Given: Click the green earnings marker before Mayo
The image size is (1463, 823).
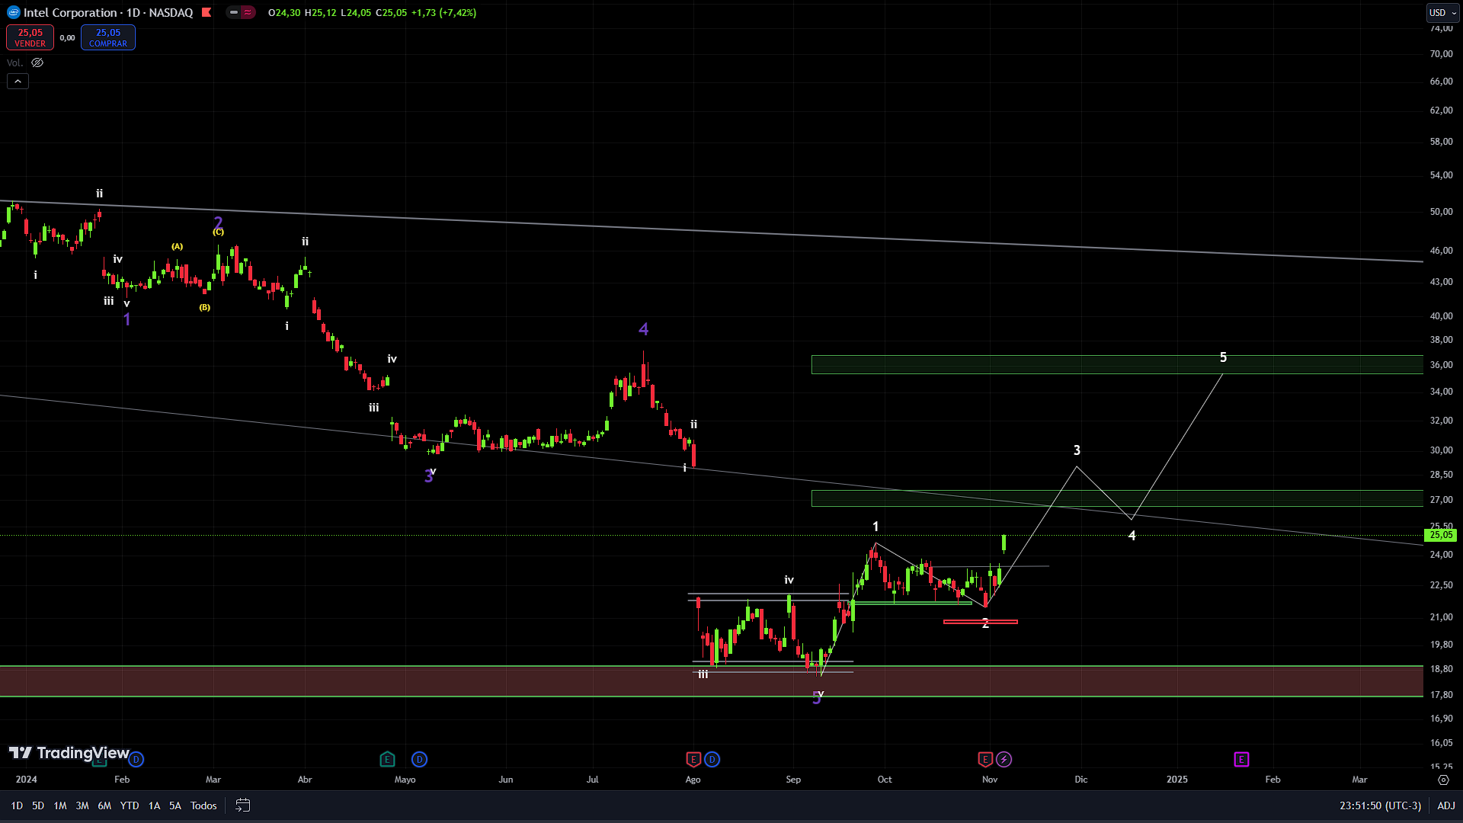Looking at the screenshot, I should pos(387,759).
